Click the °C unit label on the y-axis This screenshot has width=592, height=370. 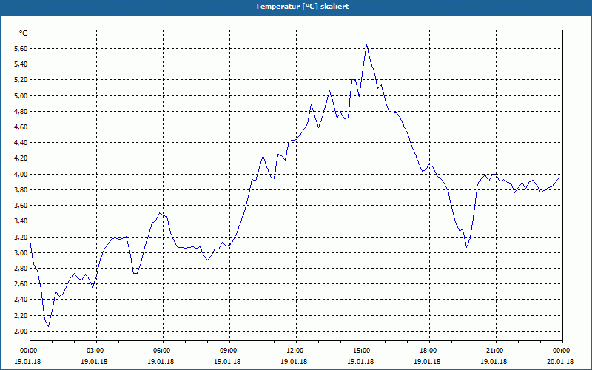[x=24, y=33]
